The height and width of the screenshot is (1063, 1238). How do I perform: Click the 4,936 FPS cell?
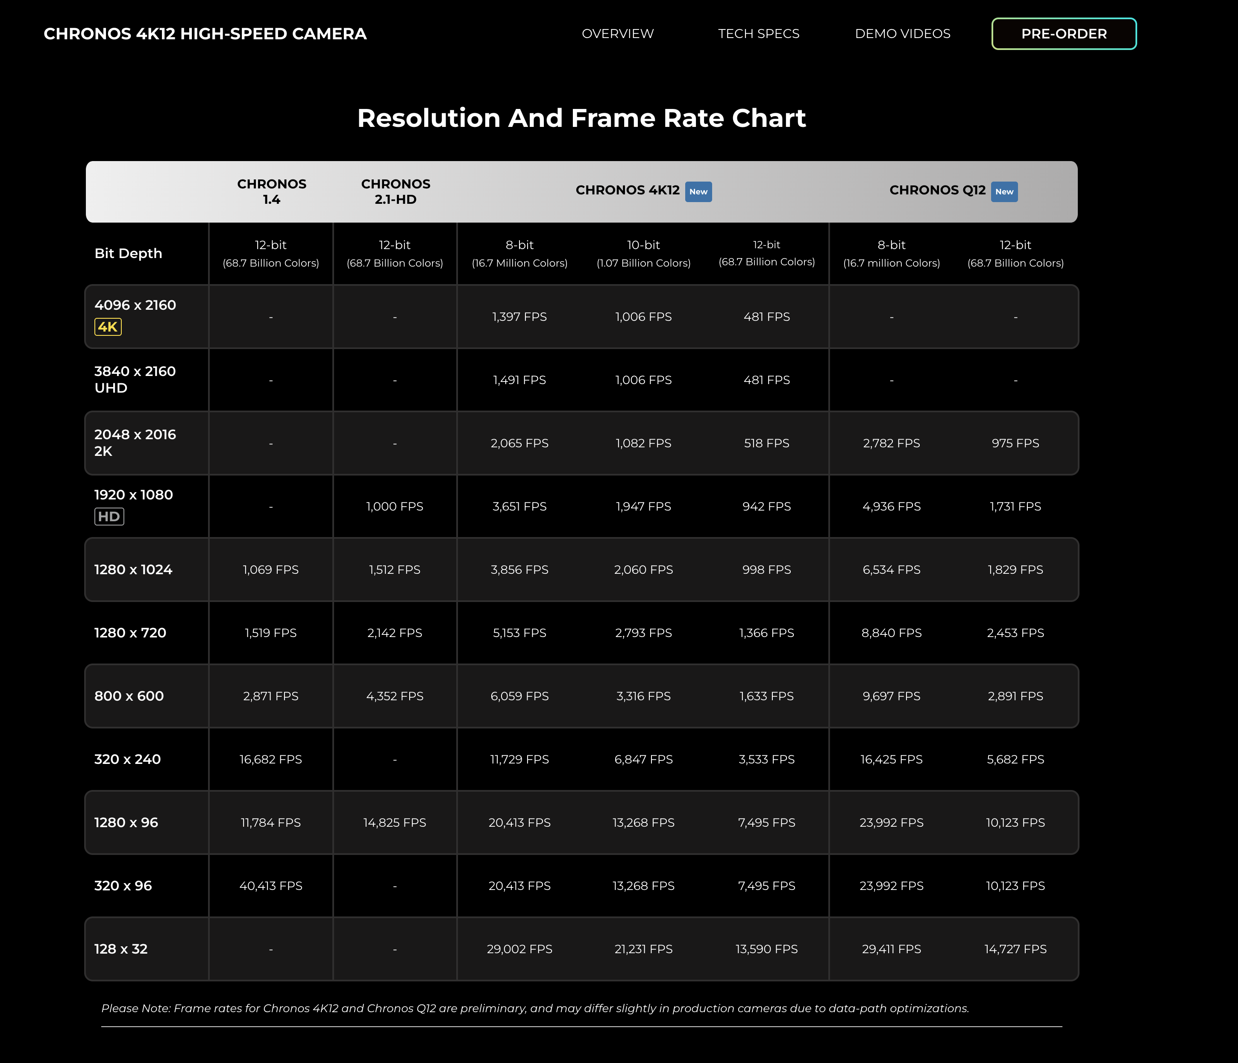click(892, 507)
